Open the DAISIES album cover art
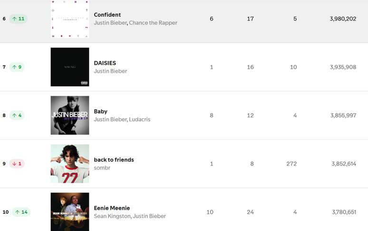 69,67
